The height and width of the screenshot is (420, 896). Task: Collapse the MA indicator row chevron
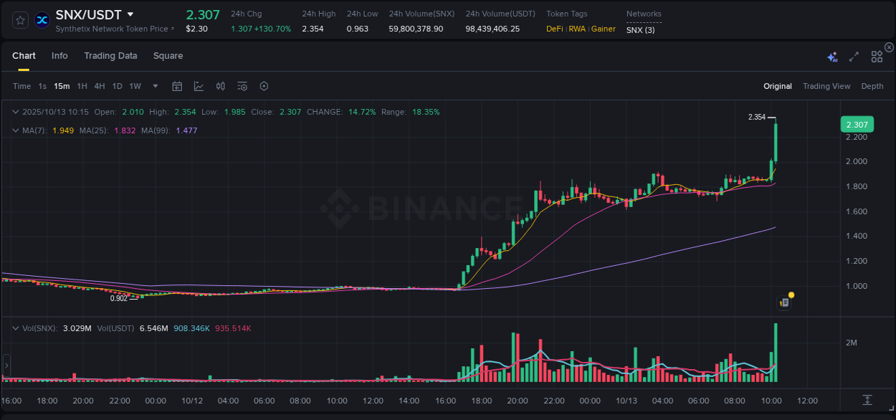tap(15, 130)
